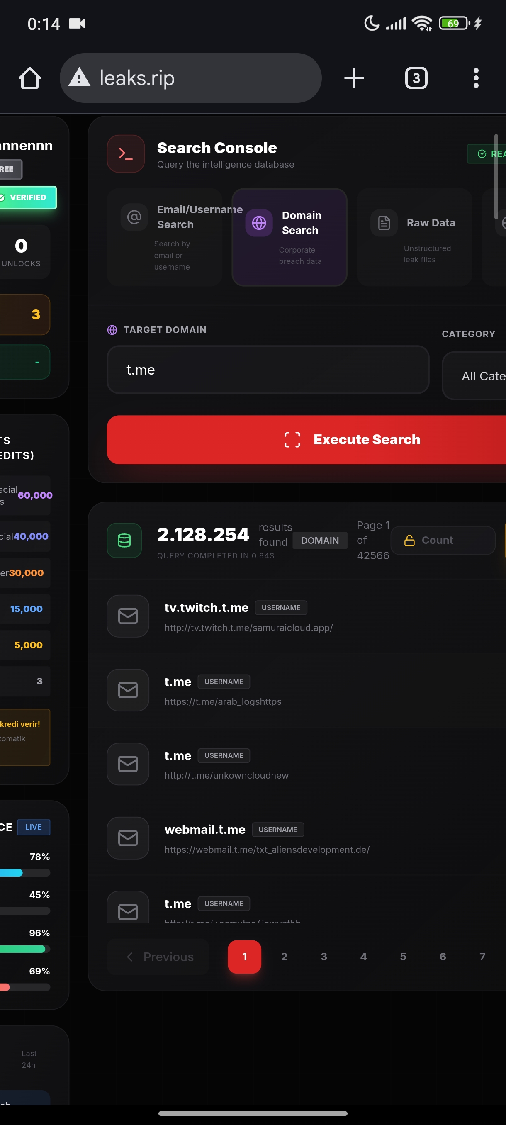Tap mail icon beside webmail.t.me result
This screenshot has height=1125, width=506.
(128, 838)
